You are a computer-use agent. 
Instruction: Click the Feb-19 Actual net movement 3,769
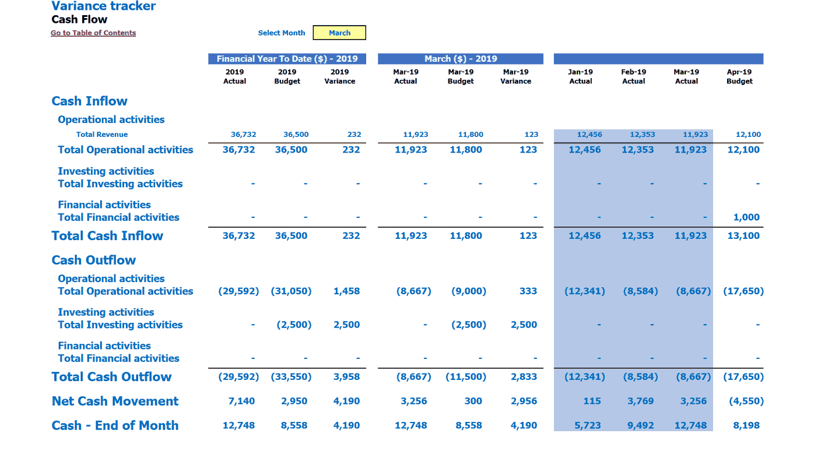(640, 401)
